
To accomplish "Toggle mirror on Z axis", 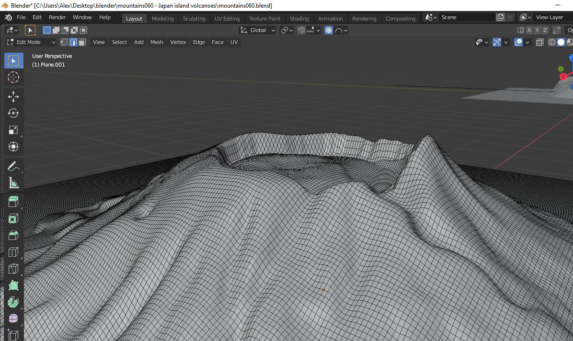I will pos(545,30).
